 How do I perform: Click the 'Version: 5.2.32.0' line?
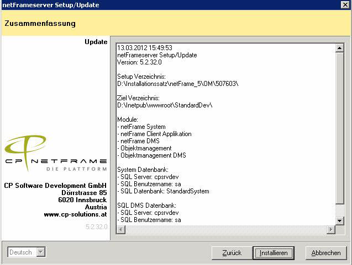point(139,62)
